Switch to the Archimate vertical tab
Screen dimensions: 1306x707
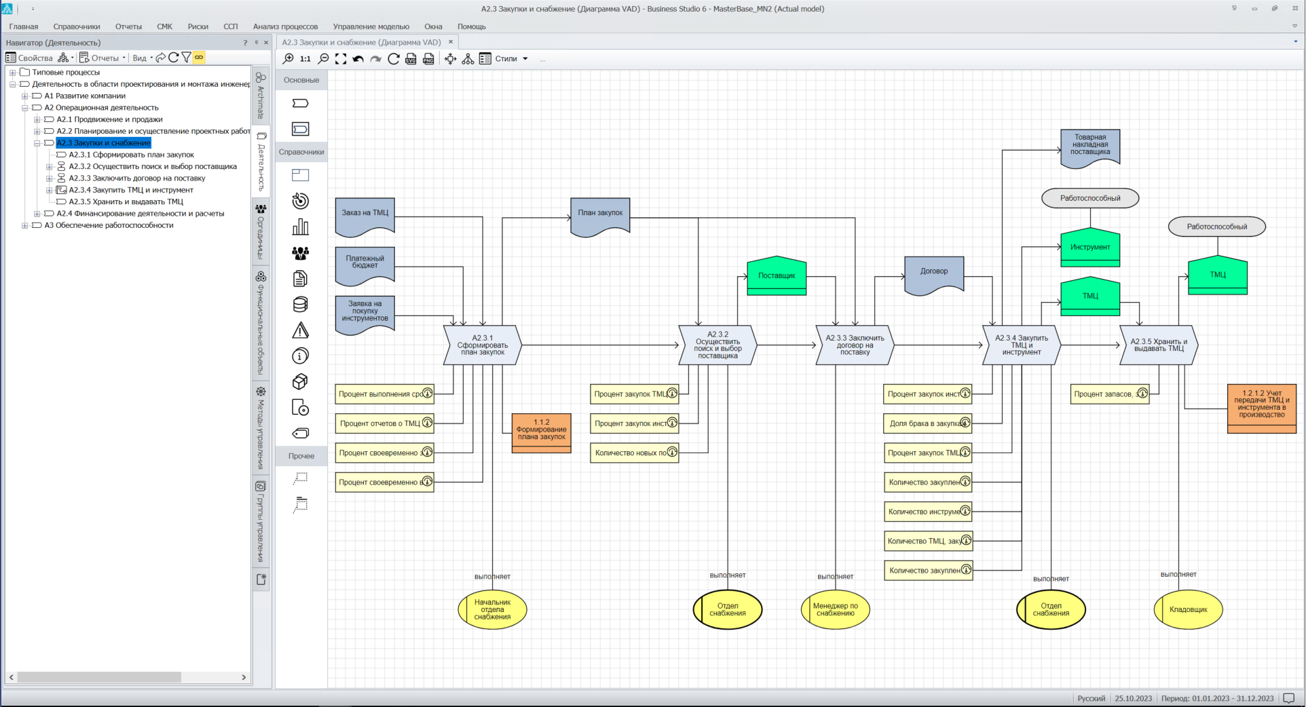tap(261, 96)
